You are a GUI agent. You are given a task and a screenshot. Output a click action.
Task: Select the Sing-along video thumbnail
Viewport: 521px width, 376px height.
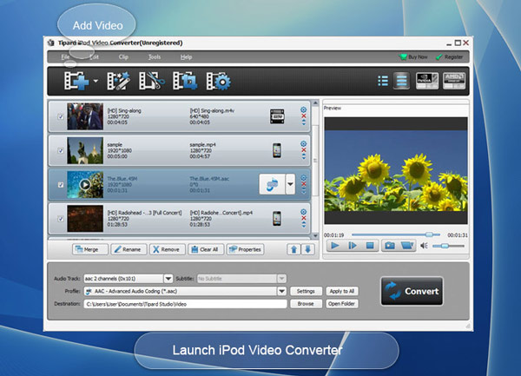tap(85, 116)
